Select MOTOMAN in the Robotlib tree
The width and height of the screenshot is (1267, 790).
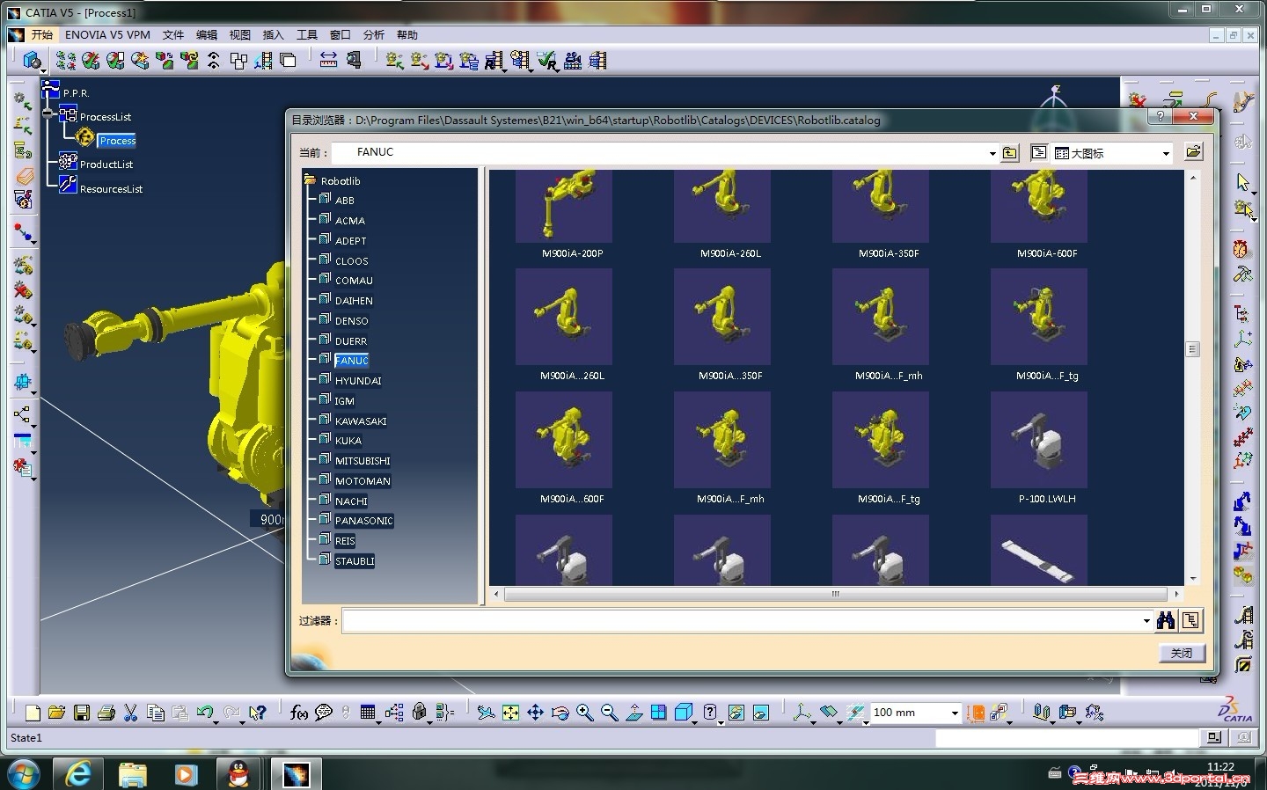(x=363, y=481)
